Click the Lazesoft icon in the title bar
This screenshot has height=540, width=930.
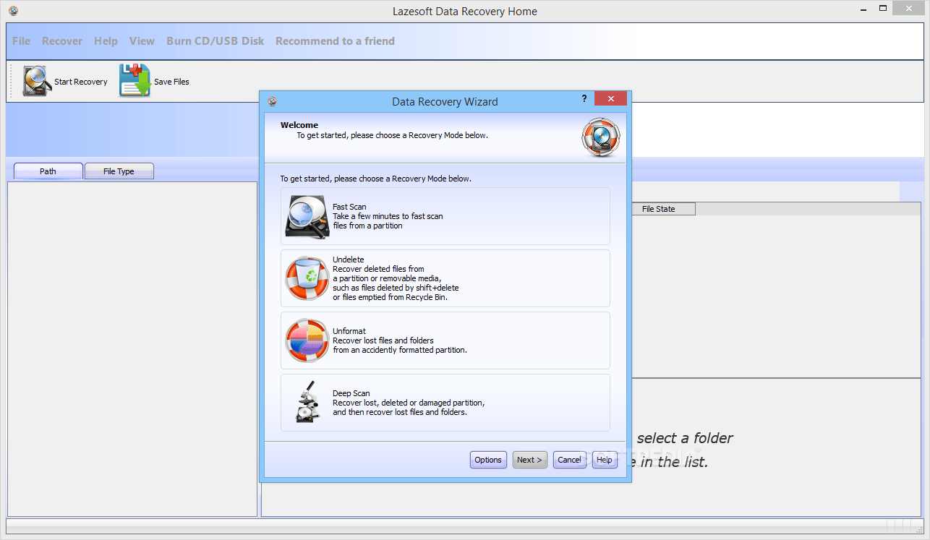12,11
